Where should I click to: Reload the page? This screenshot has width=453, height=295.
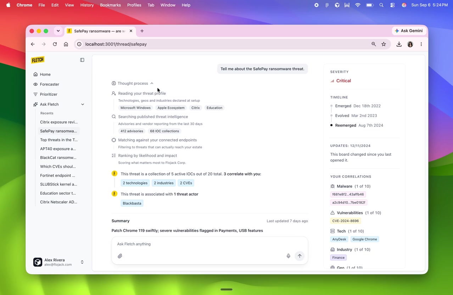coord(55,44)
